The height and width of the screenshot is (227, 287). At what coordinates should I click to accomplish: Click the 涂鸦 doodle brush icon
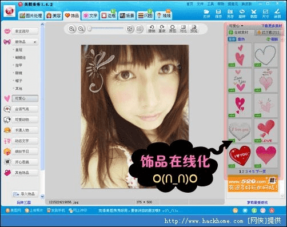coord(277,14)
